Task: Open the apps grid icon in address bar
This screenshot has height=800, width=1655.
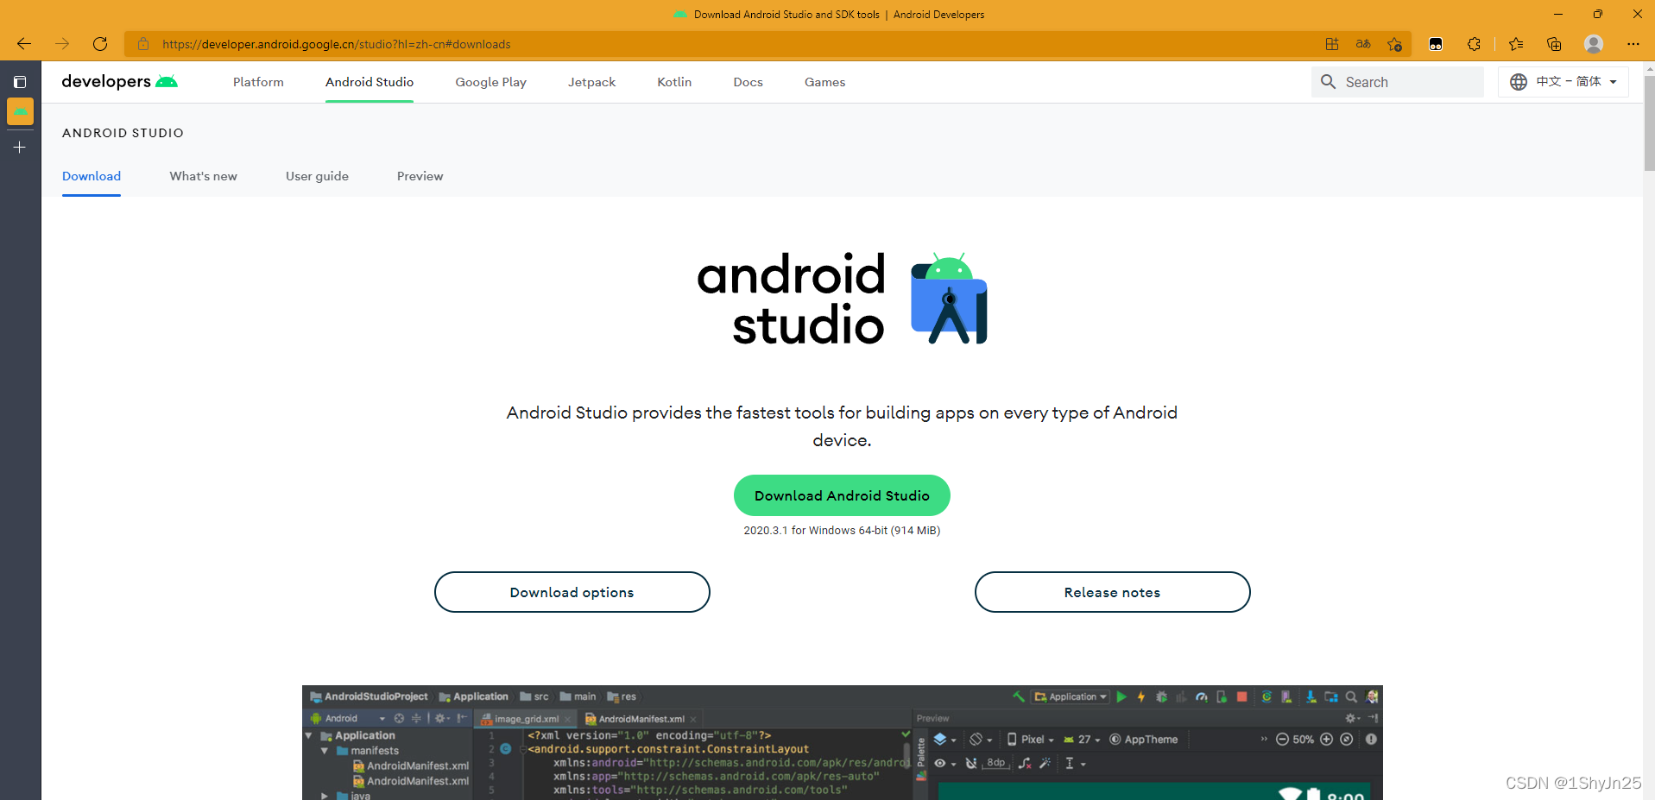Action: pyautogui.click(x=1332, y=44)
